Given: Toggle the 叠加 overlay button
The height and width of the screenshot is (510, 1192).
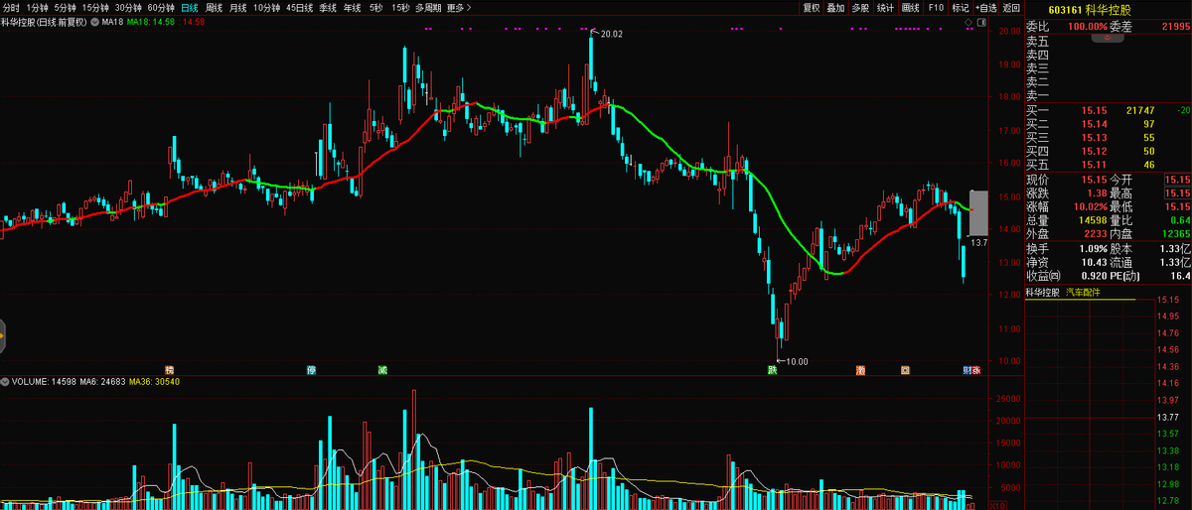Looking at the screenshot, I should 835,7.
